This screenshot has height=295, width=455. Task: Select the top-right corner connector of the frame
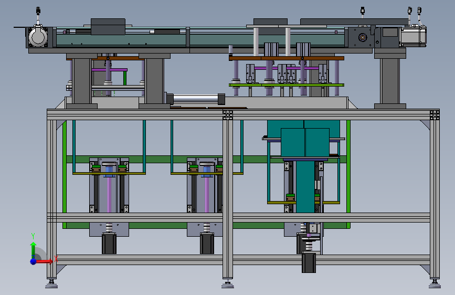tap(435, 115)
